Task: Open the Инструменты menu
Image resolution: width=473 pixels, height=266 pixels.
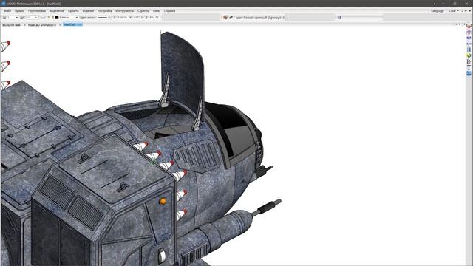Action: coord(124,11)
